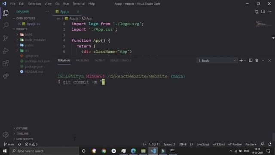This screenshot has height=155, width=275.
Task: Click synchronize changes icon in status bar
Action: click(19, 144)
